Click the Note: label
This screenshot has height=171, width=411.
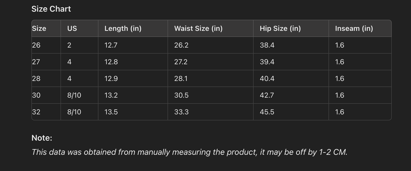42,138
